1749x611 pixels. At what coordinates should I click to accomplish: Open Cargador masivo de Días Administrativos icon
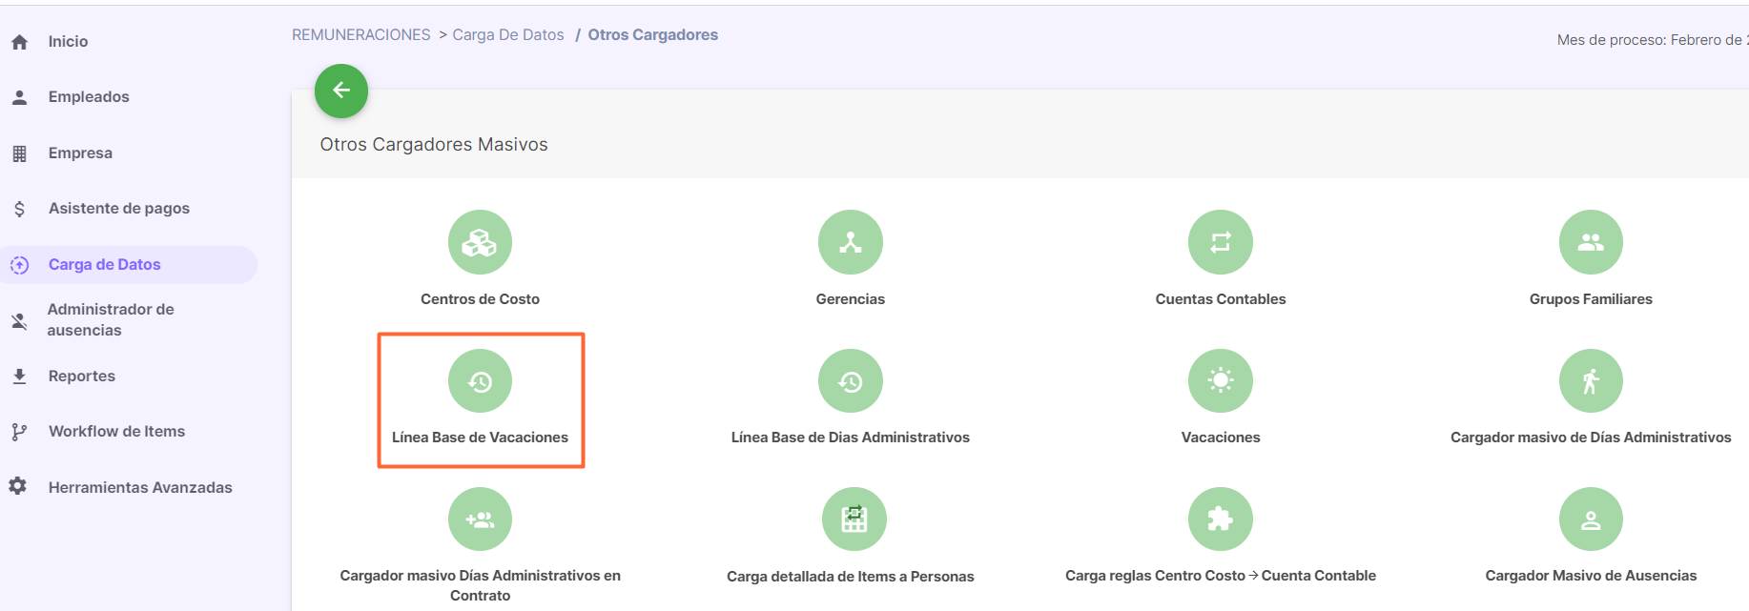click(1591, 381)
